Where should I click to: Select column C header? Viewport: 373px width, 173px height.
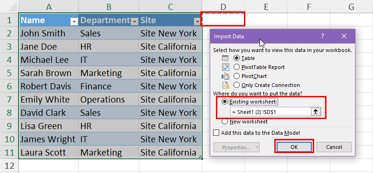(x=170, y=7)
